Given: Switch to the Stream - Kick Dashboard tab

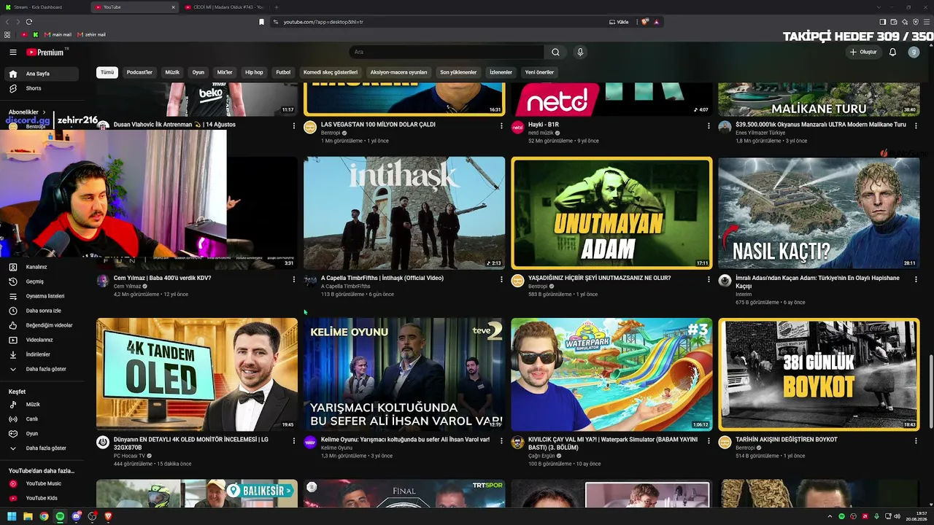Looking at the screenshot, I should coord(44,7).
